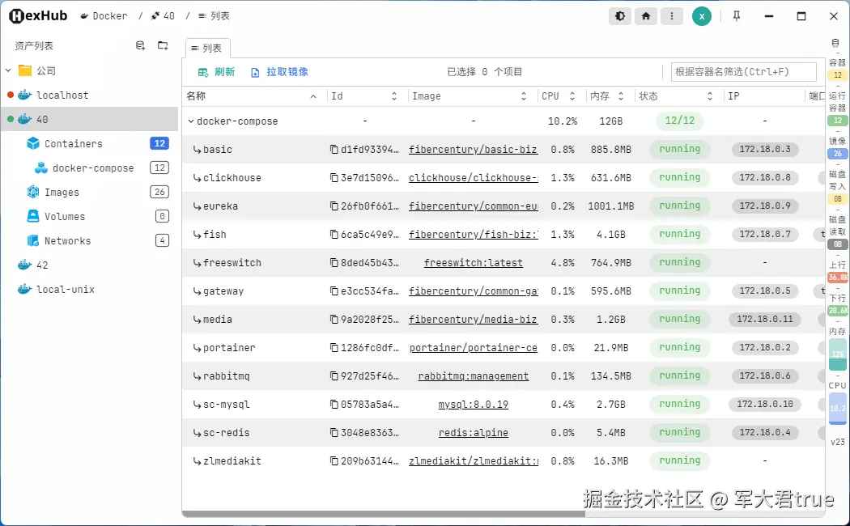
Task: Open the fibercentury/basic-biz image link
Action: (x=474, y=150)
